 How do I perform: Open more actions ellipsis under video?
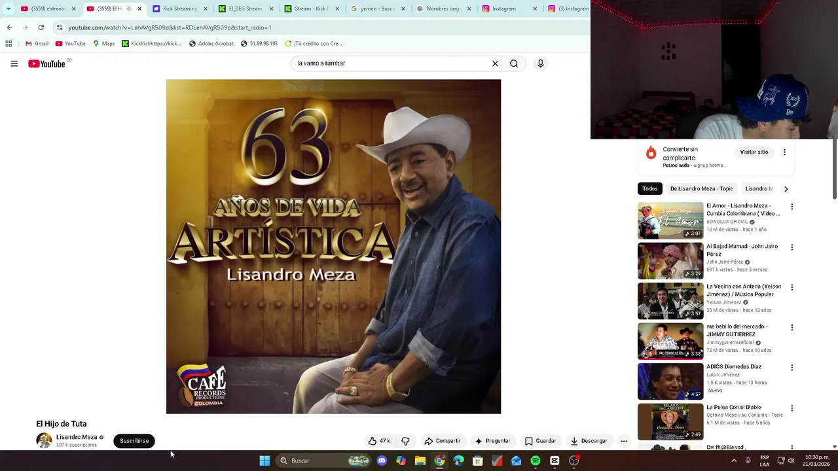624,441
